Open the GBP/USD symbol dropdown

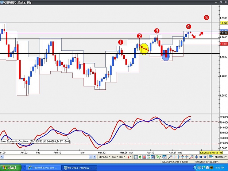(x=104, y=157)
